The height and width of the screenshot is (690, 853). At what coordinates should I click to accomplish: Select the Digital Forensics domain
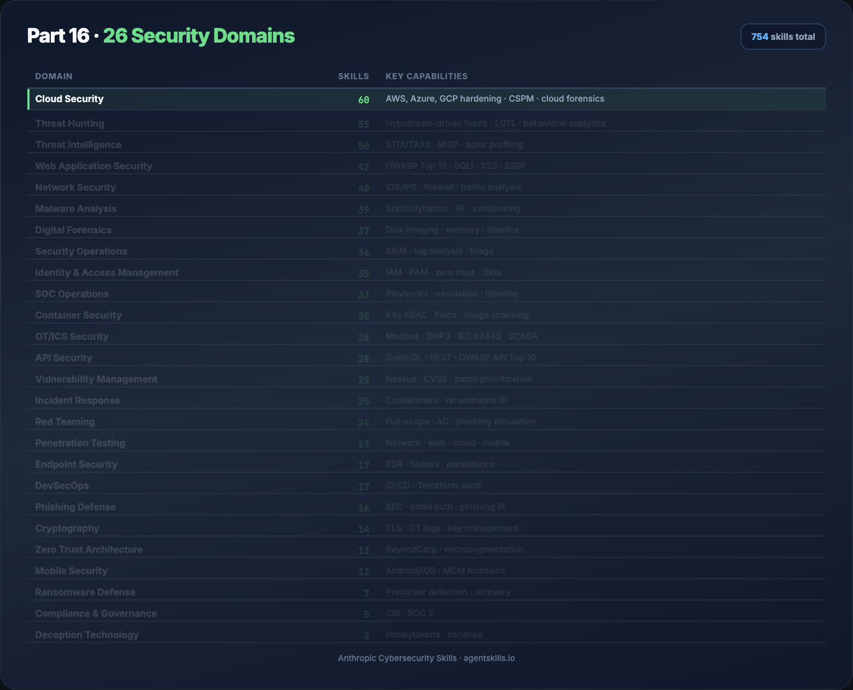[x=73, y=230]
